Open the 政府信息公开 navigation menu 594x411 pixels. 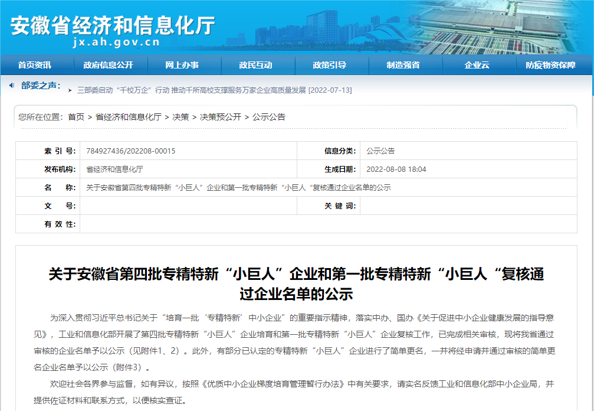pyautogui.click(x=109, y=65)
